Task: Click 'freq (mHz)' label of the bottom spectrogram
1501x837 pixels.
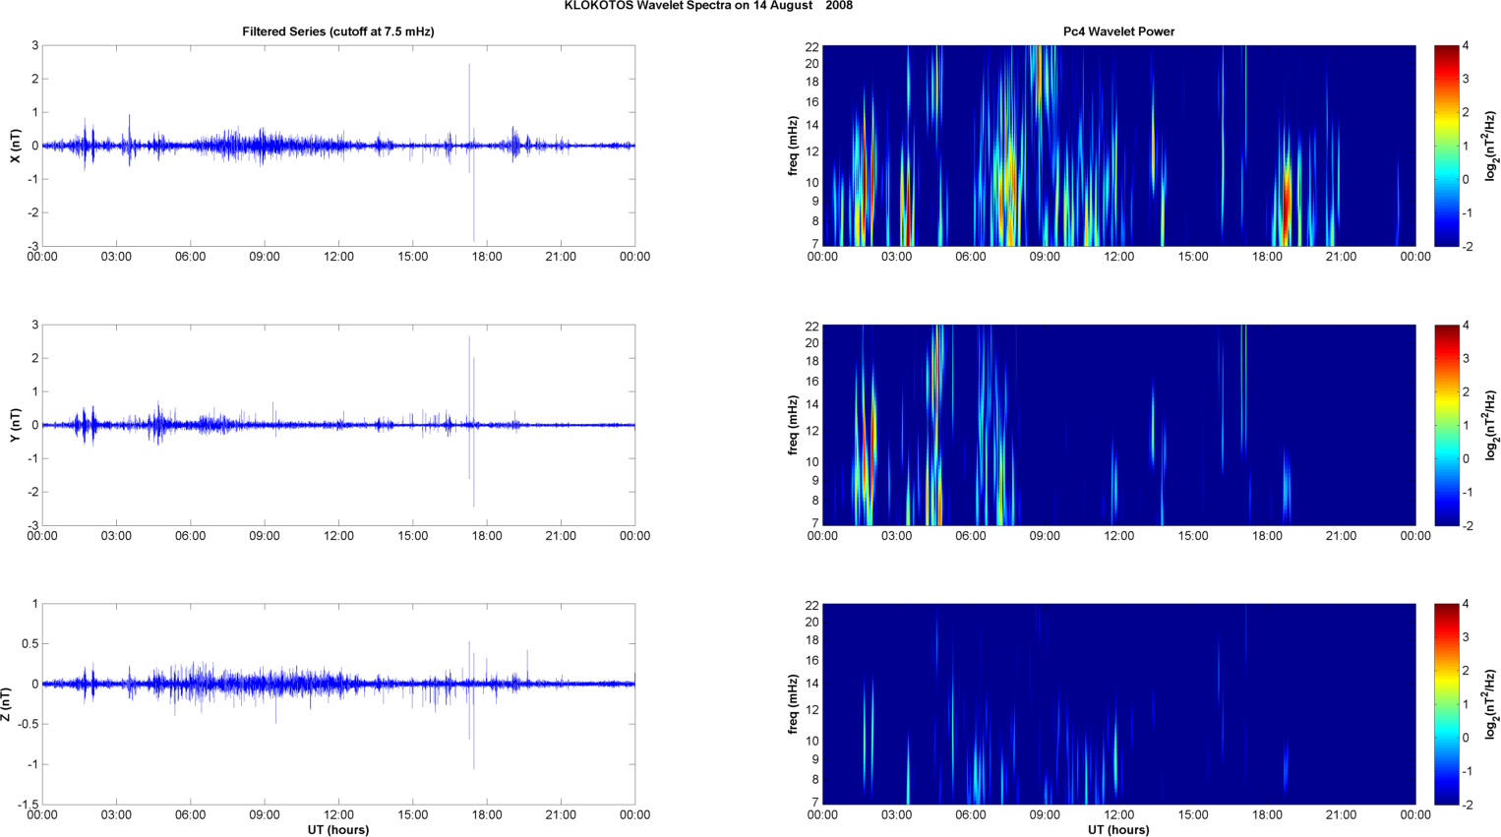Action: pyautogui.click(x=793, y=704)
